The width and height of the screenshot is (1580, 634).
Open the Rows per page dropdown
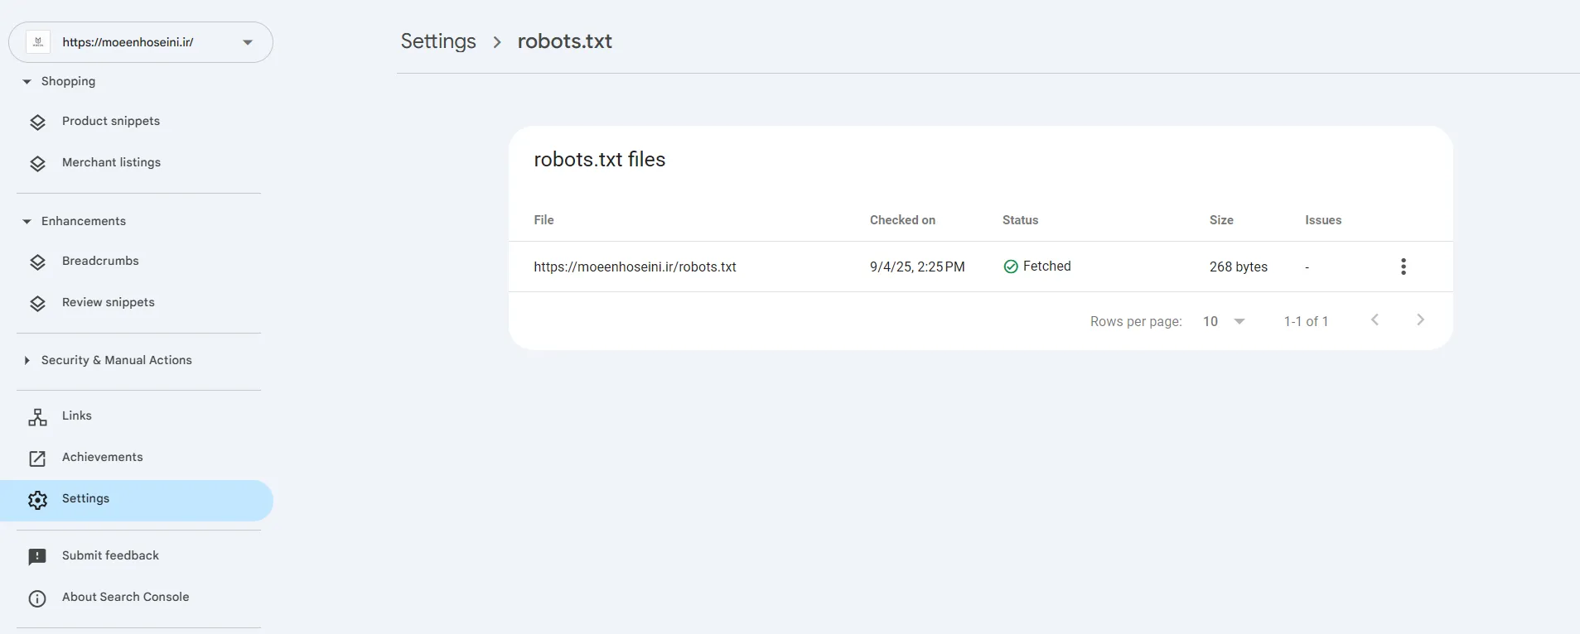(x=1224, y=321)
